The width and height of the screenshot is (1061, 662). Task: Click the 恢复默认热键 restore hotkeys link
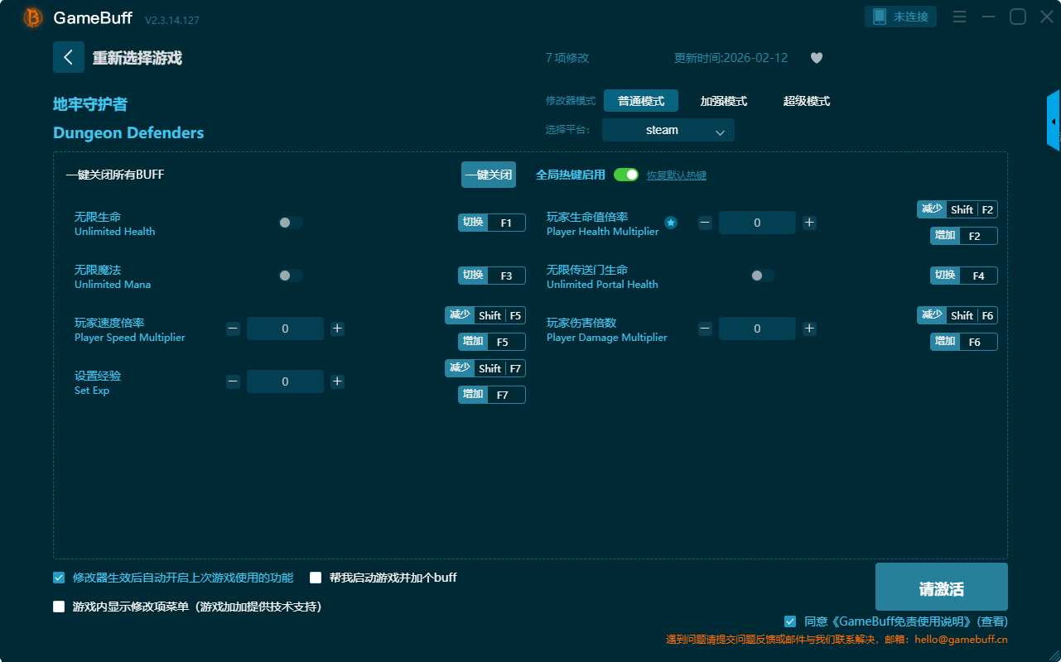pos(676,175)
